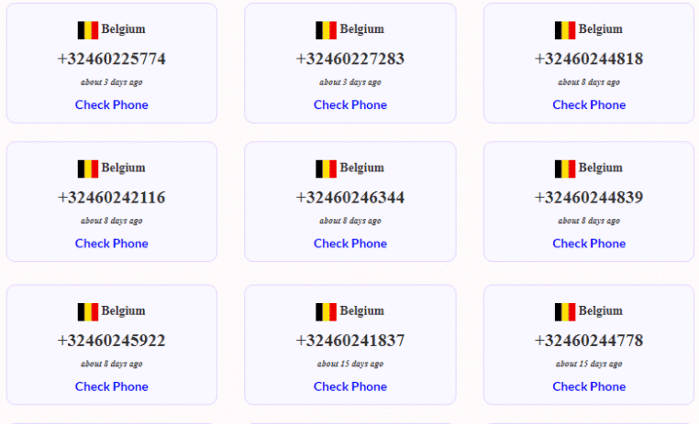Open Check Phone link for +32460225774
This screenshot has width=699, height=424.
111,105
